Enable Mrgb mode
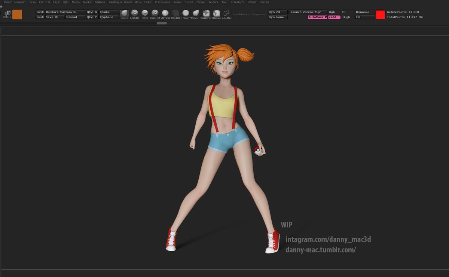Screen dimensions: 449x277 point(347,17)
